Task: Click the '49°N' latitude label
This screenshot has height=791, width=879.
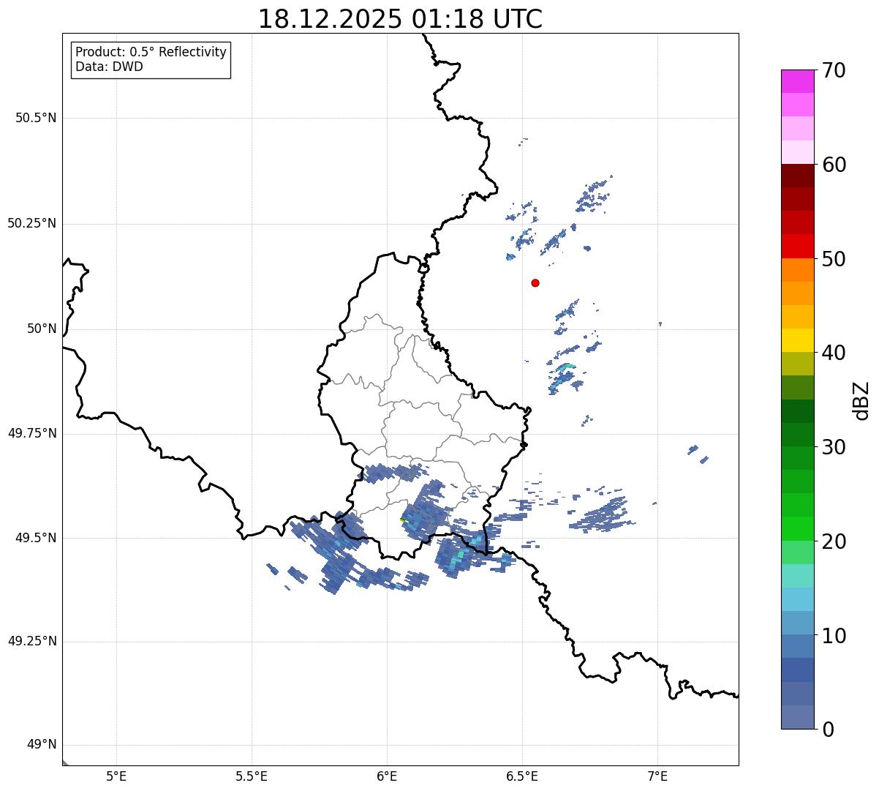Action: 42,745
